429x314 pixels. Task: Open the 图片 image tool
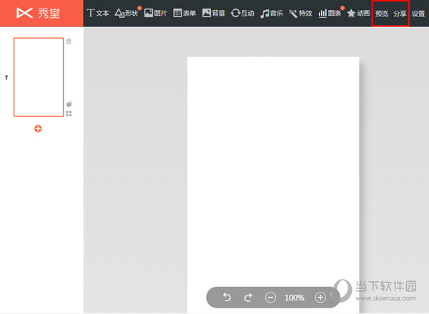[x=155, y=13]
